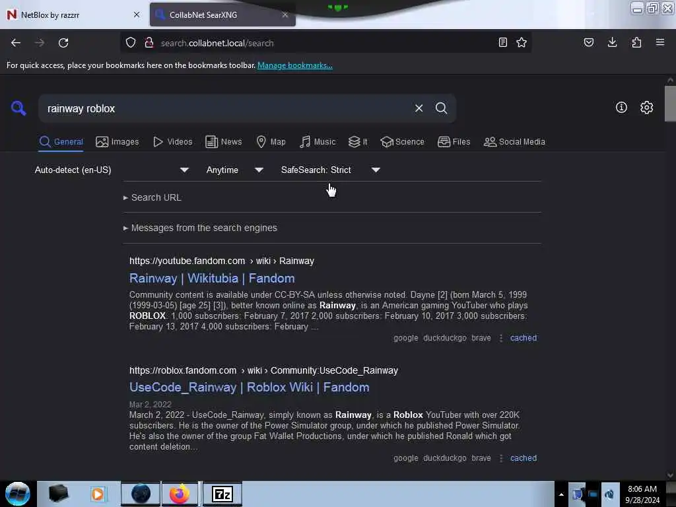Switch to News search category
The image size is (676, 507).
pyautogui.click(x=224, y=142)
